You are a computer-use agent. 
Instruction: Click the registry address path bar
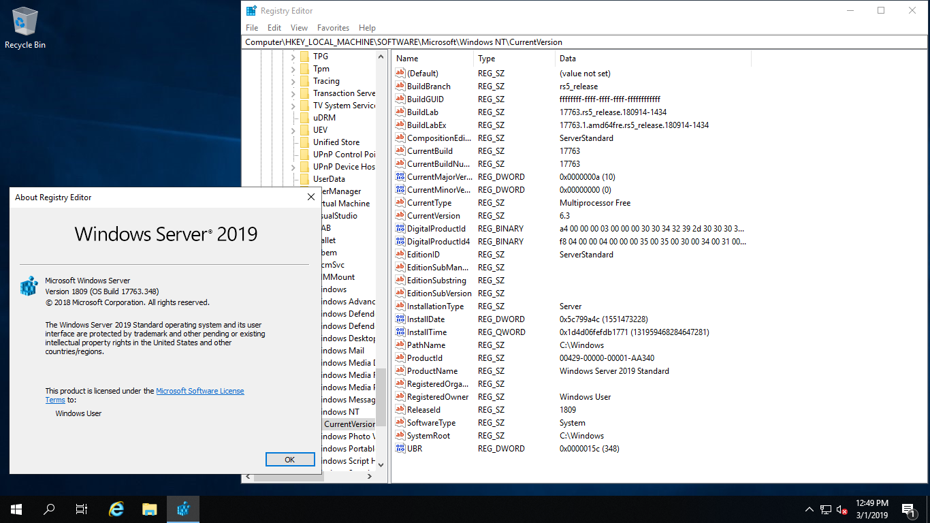click(586, 42)
